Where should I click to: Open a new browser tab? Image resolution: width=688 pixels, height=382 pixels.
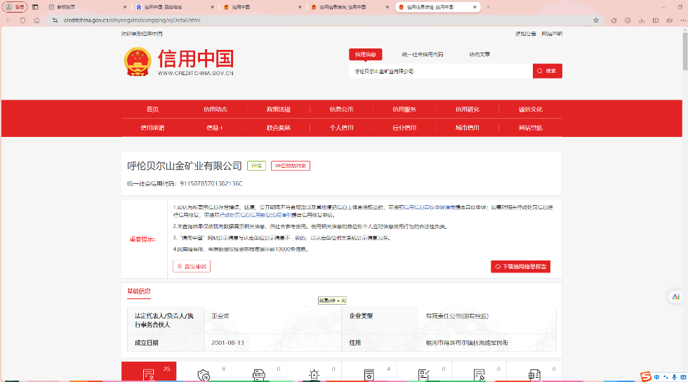click(x=488, y=7)
